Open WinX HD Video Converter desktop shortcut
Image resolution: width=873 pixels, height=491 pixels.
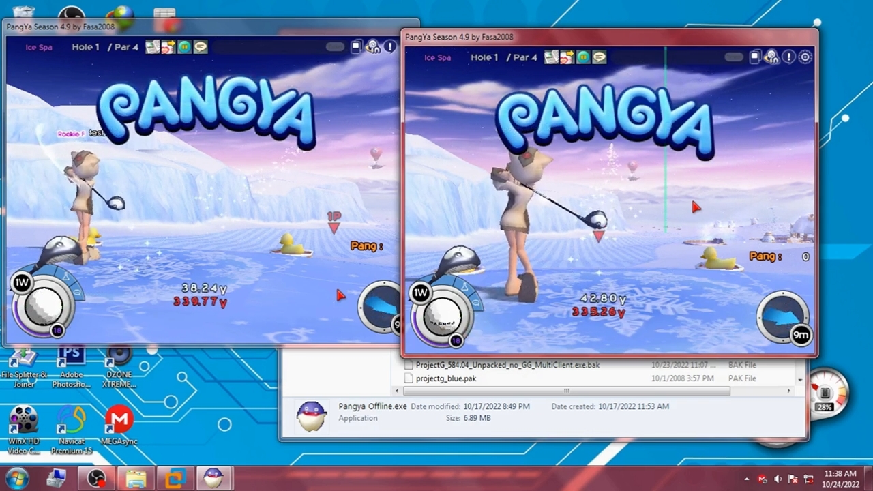pyautogui.click(x=24, y=430)
